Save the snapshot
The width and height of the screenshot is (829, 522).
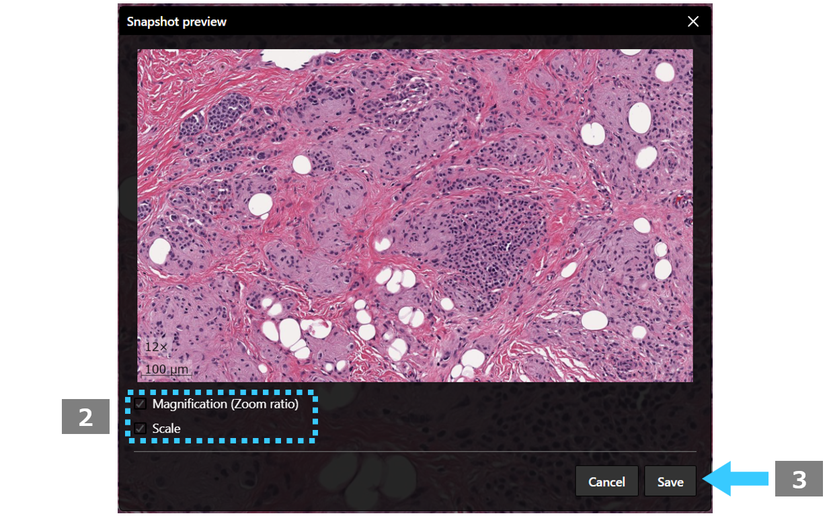[670, 481]
